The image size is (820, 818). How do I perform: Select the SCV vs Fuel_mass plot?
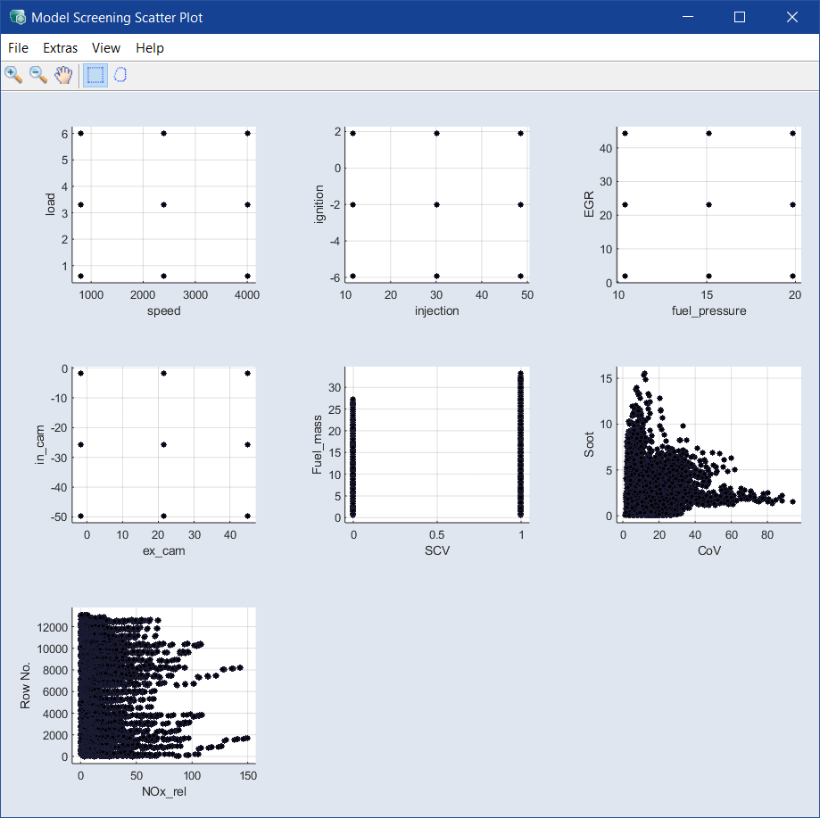point(436,443)
